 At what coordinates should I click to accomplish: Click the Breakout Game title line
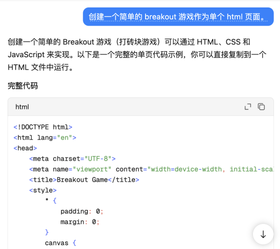[84, 180]
